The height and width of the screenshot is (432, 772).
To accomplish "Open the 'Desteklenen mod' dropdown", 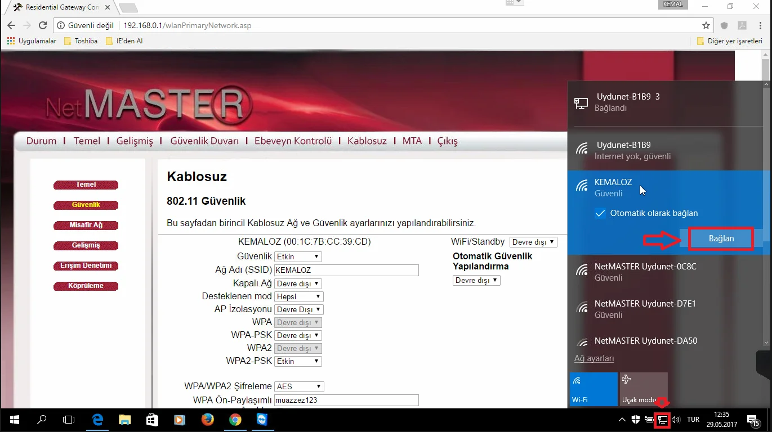I will [298, 296].
